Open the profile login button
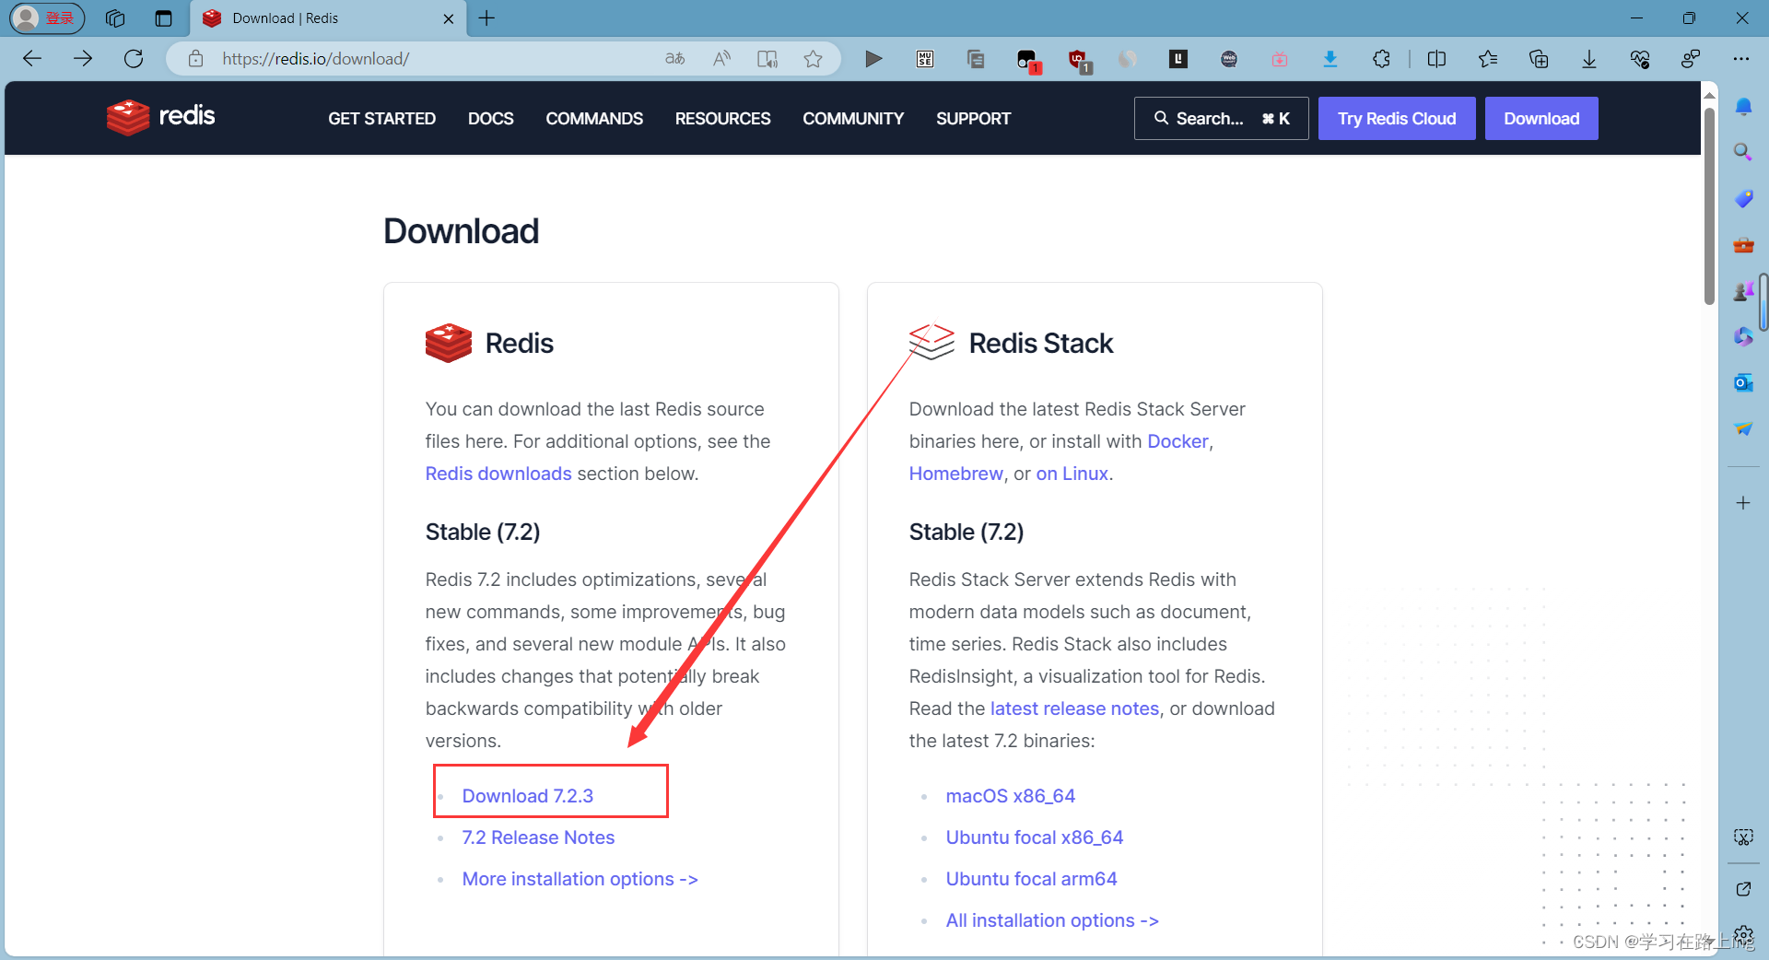The height and width of the screenshot is (960, 1769). click(47, 18)
